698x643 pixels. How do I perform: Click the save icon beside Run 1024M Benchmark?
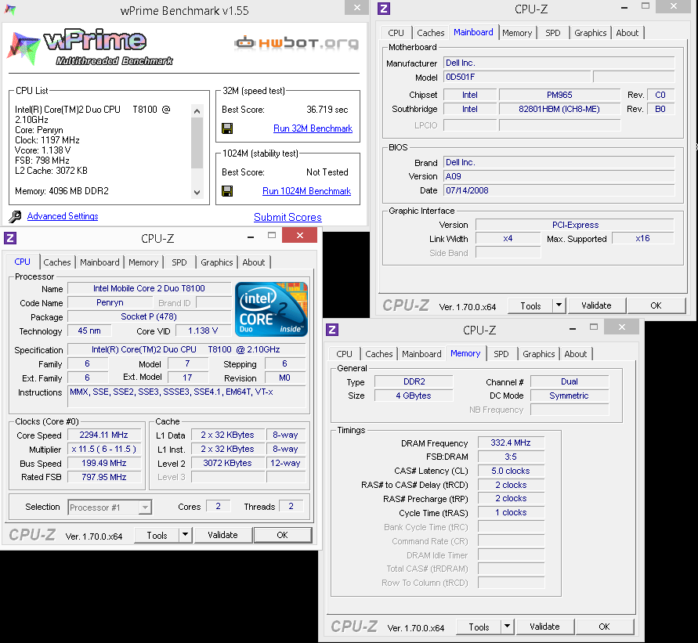point(227,191)
